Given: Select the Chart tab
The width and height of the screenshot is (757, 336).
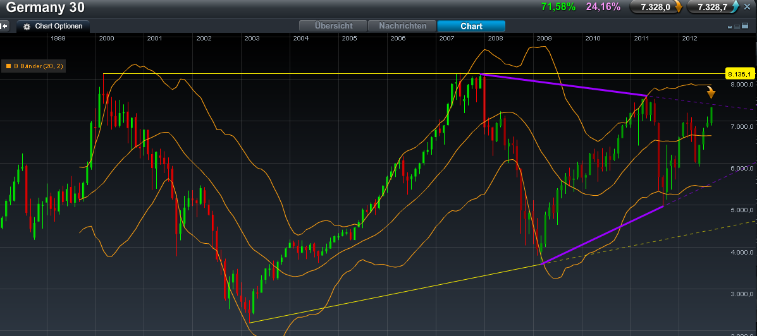Looking at the screenshot, I should point(471,26).
